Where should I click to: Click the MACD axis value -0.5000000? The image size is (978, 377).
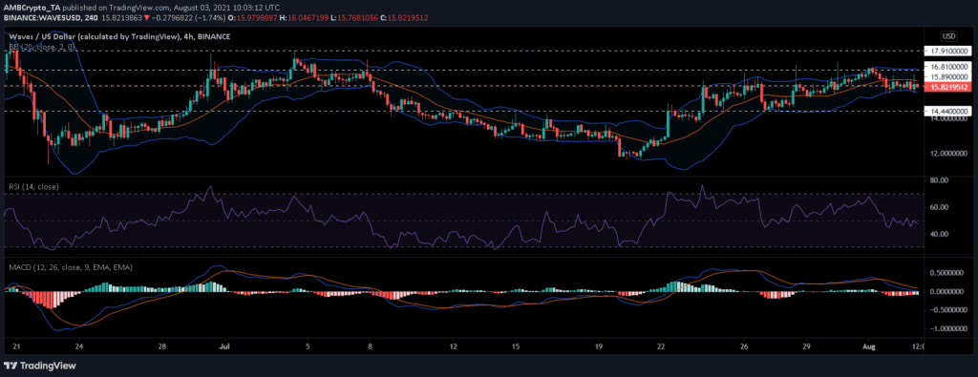click(x=948, y=309)
